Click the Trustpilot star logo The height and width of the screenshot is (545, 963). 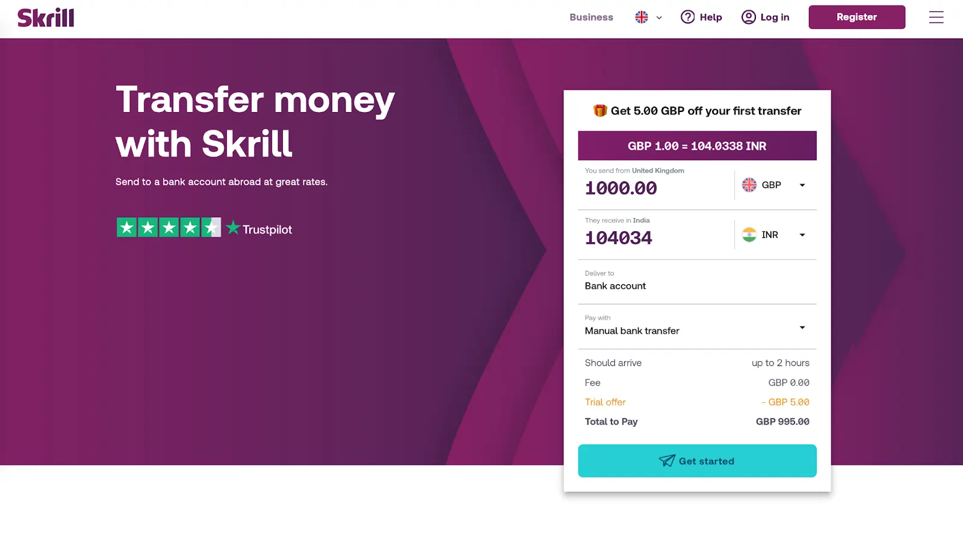233,228
